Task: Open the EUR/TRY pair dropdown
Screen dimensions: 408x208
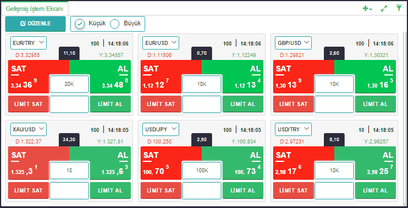Action: [x=28, y=43]
